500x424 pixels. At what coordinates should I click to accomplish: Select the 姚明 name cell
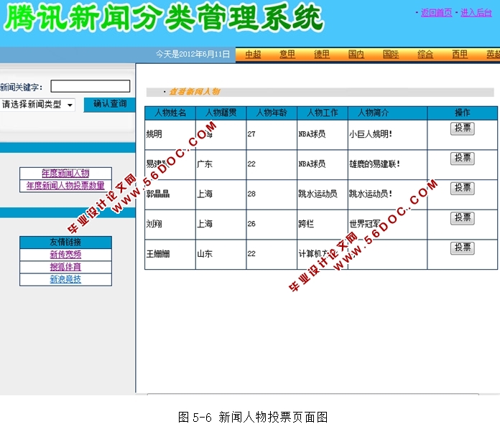point(170,134)
